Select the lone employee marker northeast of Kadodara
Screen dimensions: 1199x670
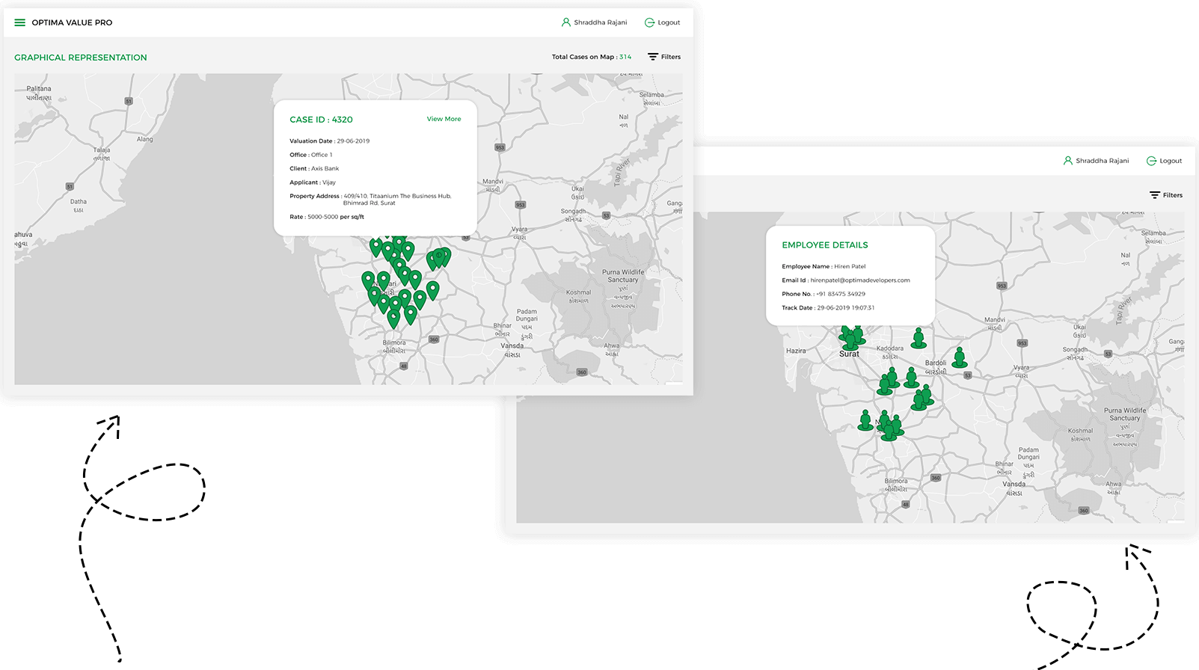pyautogui.click(x=919, y=339)
